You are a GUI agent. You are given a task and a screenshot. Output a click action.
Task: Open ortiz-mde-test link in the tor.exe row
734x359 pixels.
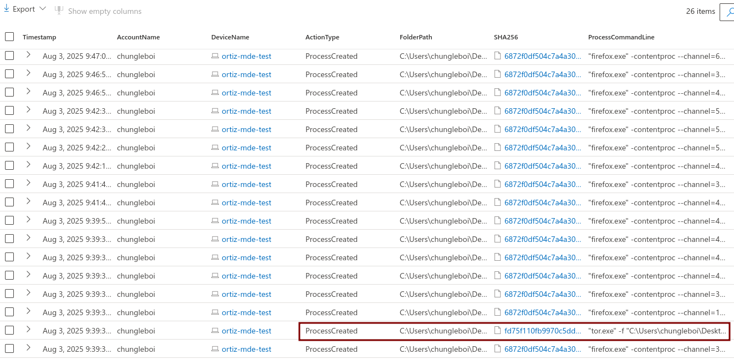pos(247,331)
